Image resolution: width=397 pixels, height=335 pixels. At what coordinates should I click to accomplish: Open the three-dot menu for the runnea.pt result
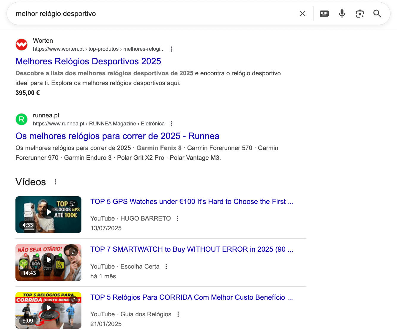point(171,124)
